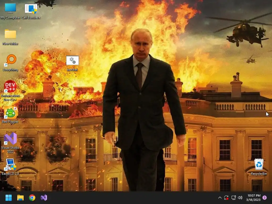272x204 pixels.
Task: Click the sync update tray icon
Action: coord(226,198)
